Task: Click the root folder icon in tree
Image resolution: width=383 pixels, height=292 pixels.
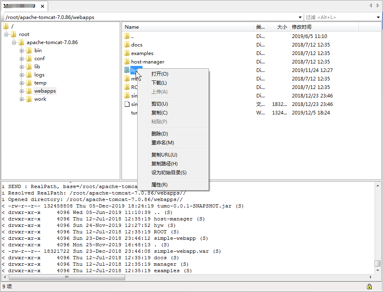Action: coord(14,34)
